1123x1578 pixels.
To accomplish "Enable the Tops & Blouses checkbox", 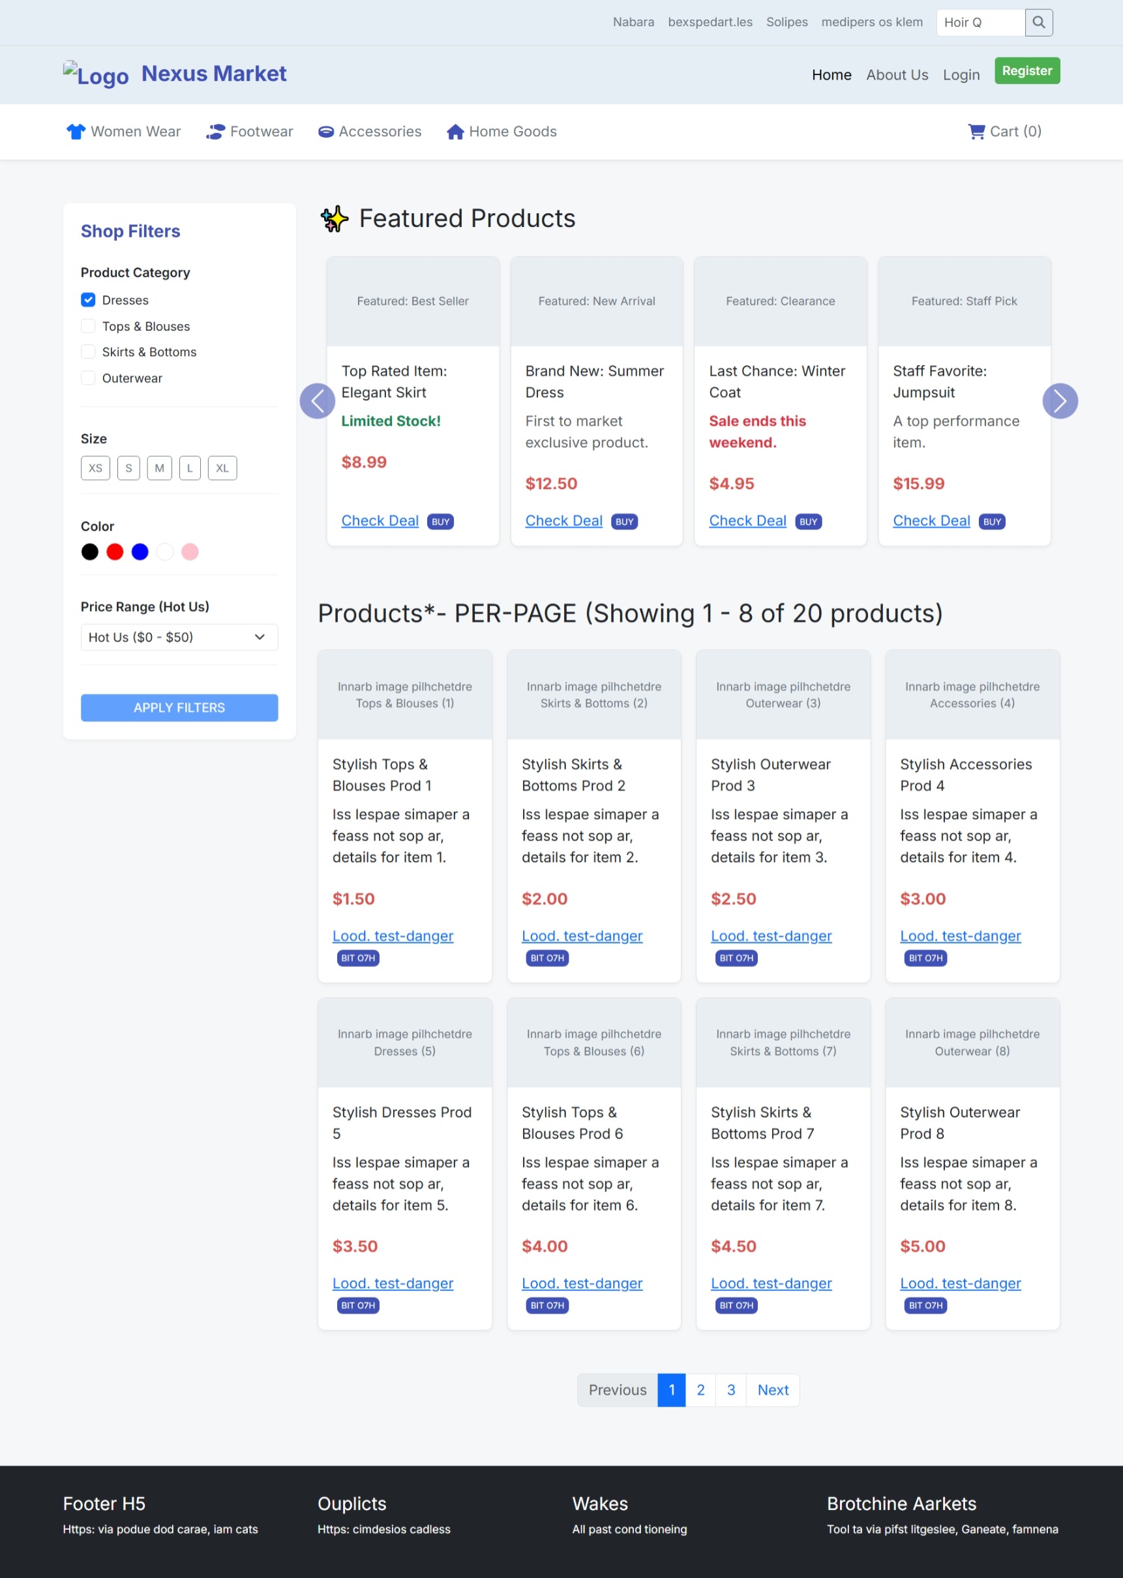I will point(88,327).
